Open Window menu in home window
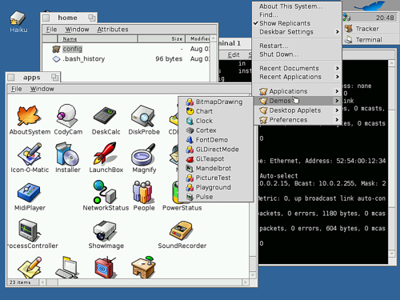Screen dimensions: 400x300 point(77,30)
